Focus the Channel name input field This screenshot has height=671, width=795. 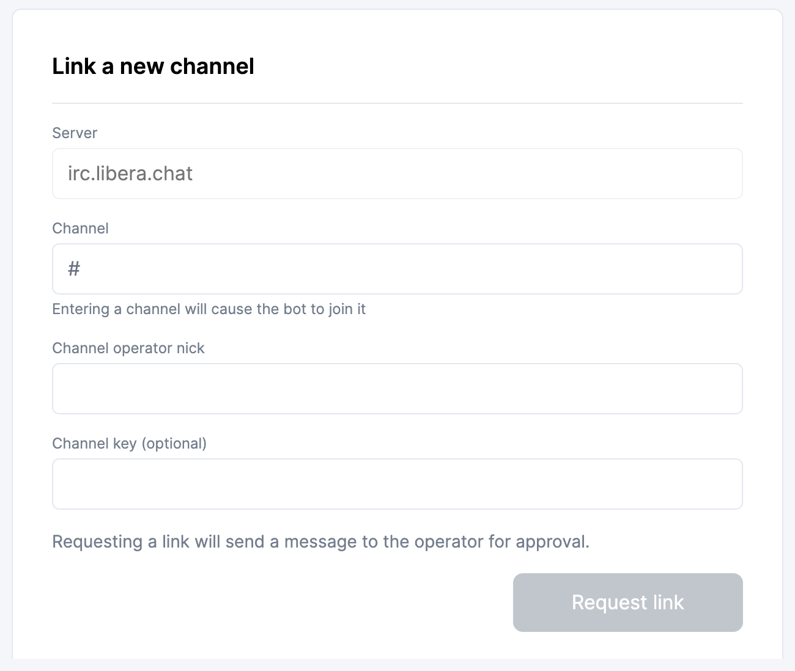point(398,269)
